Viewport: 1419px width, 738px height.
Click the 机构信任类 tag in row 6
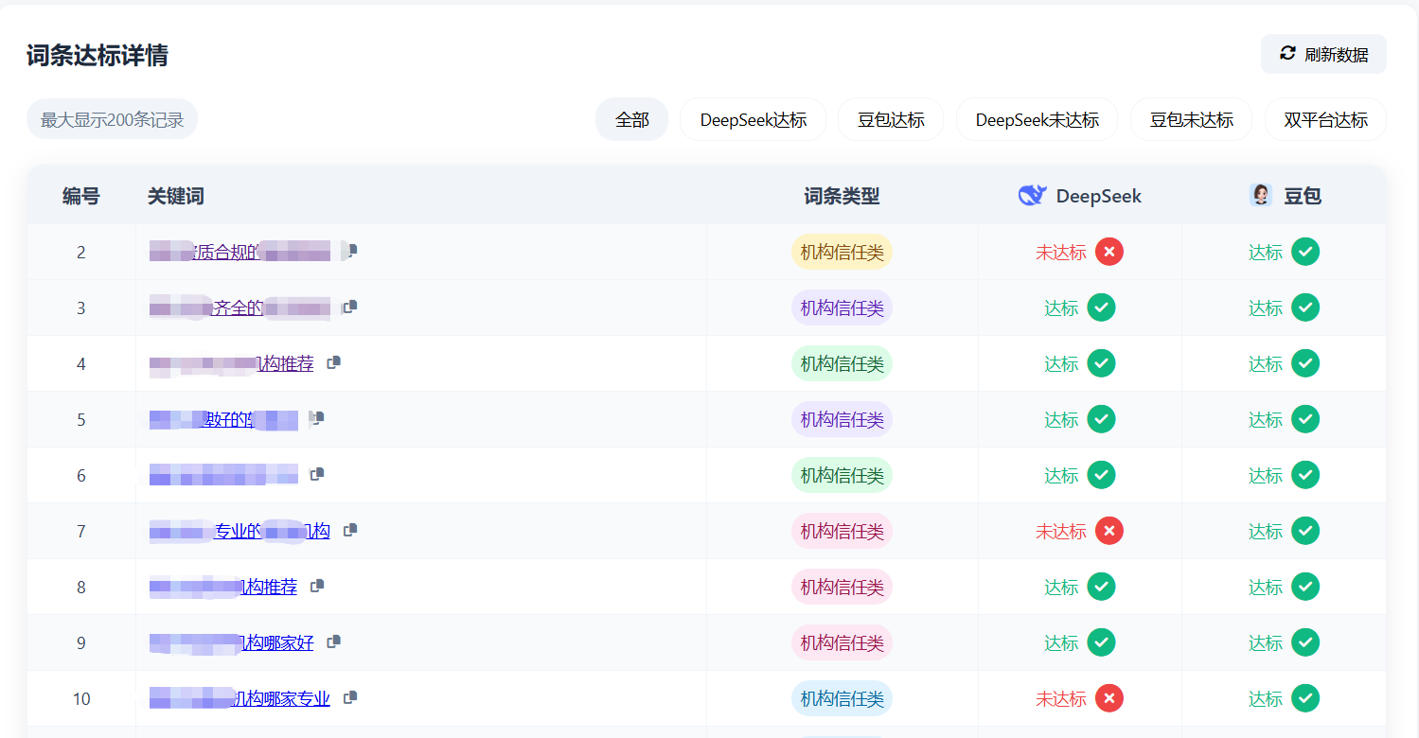click(842, 475)
